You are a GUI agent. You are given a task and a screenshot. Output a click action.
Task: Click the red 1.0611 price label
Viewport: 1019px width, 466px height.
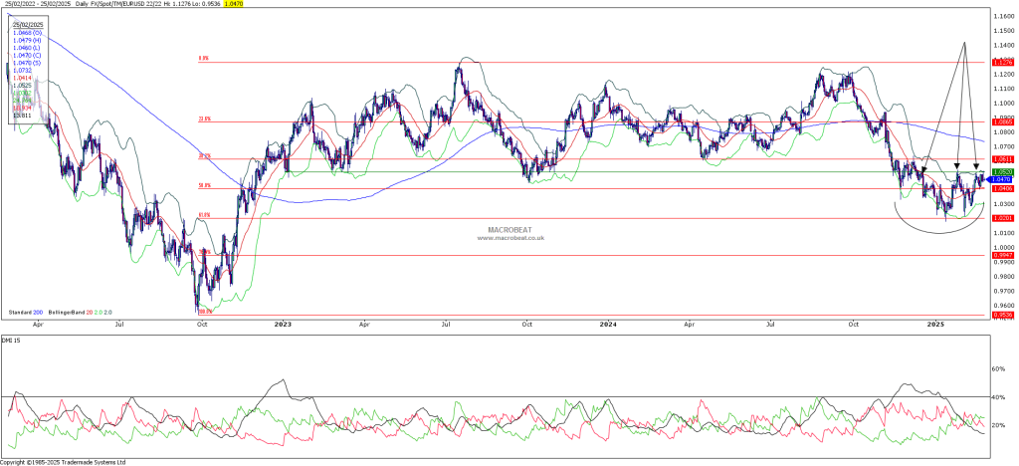tap(1002, 159)
